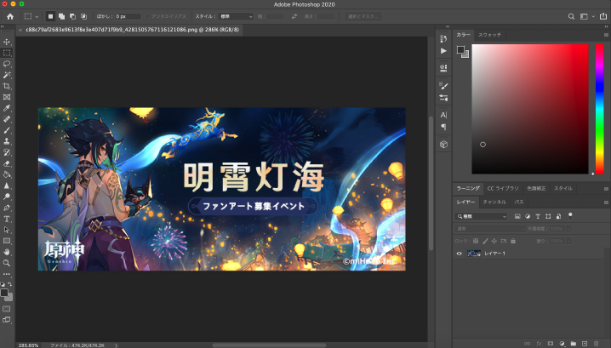
Task: Open the search magnifier in options bar
Action: point(571,16)
